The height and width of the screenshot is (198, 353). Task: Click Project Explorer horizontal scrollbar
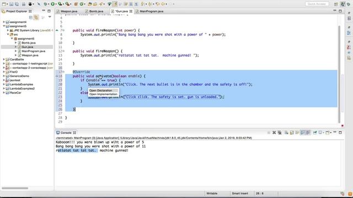click(15, 188)
